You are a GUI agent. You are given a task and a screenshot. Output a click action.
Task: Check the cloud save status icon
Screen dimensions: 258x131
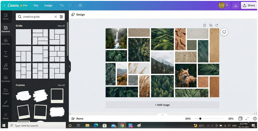(80, 5)
